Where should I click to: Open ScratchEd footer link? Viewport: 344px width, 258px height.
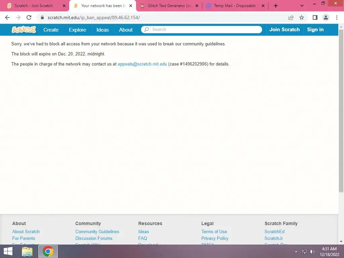[274, 231]
